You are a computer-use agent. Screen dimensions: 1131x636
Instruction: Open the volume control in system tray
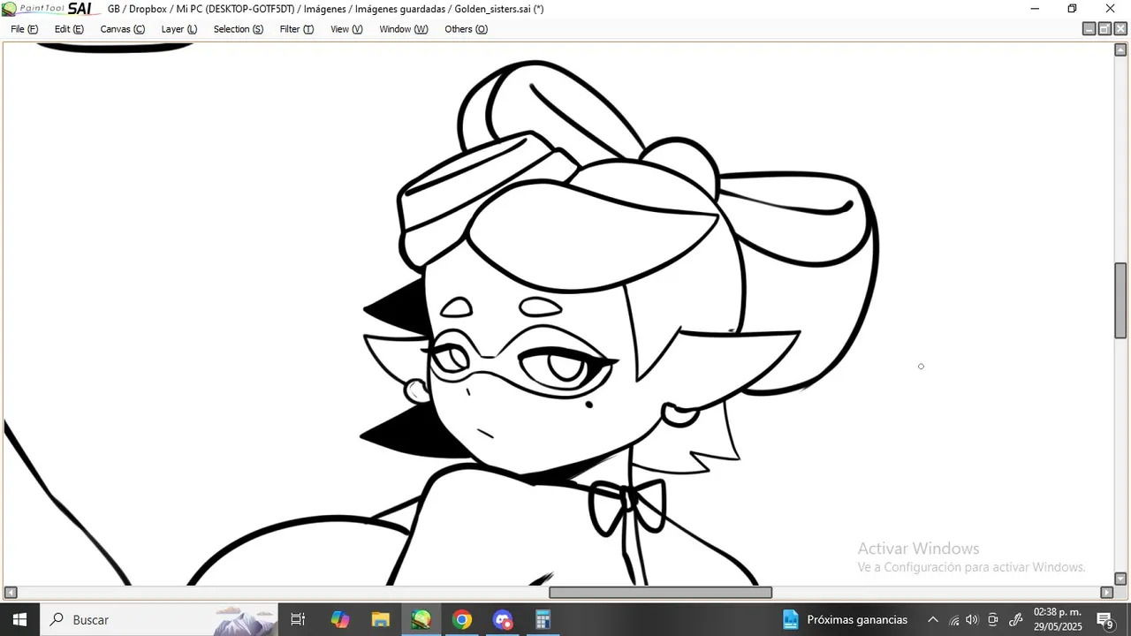coord(973,620)
